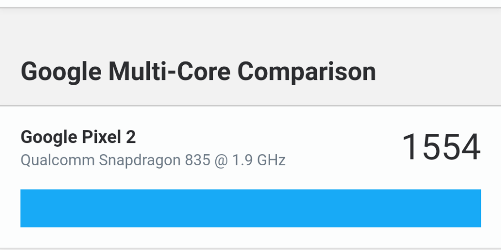Click the "2" in Google Pixel 2
The image size is (501, 250).
(131, 137)
